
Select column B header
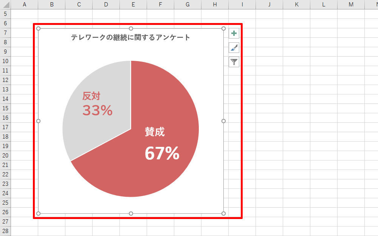click(51, 5)
